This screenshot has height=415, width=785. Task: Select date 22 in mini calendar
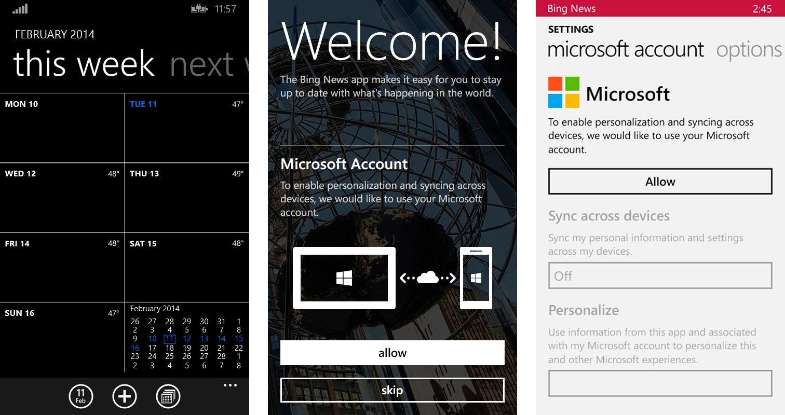pos(239,348)
